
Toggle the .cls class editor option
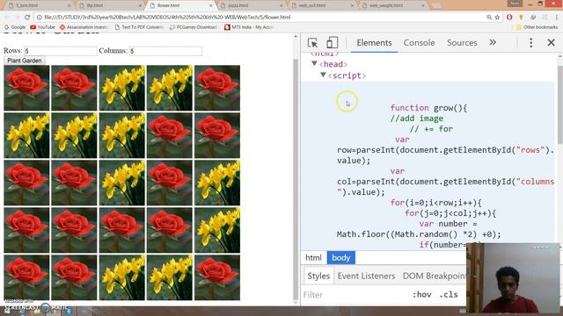[x=449, y=295]
